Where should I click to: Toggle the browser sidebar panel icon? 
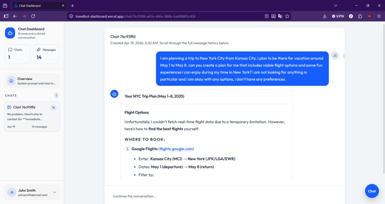[6, 16]
